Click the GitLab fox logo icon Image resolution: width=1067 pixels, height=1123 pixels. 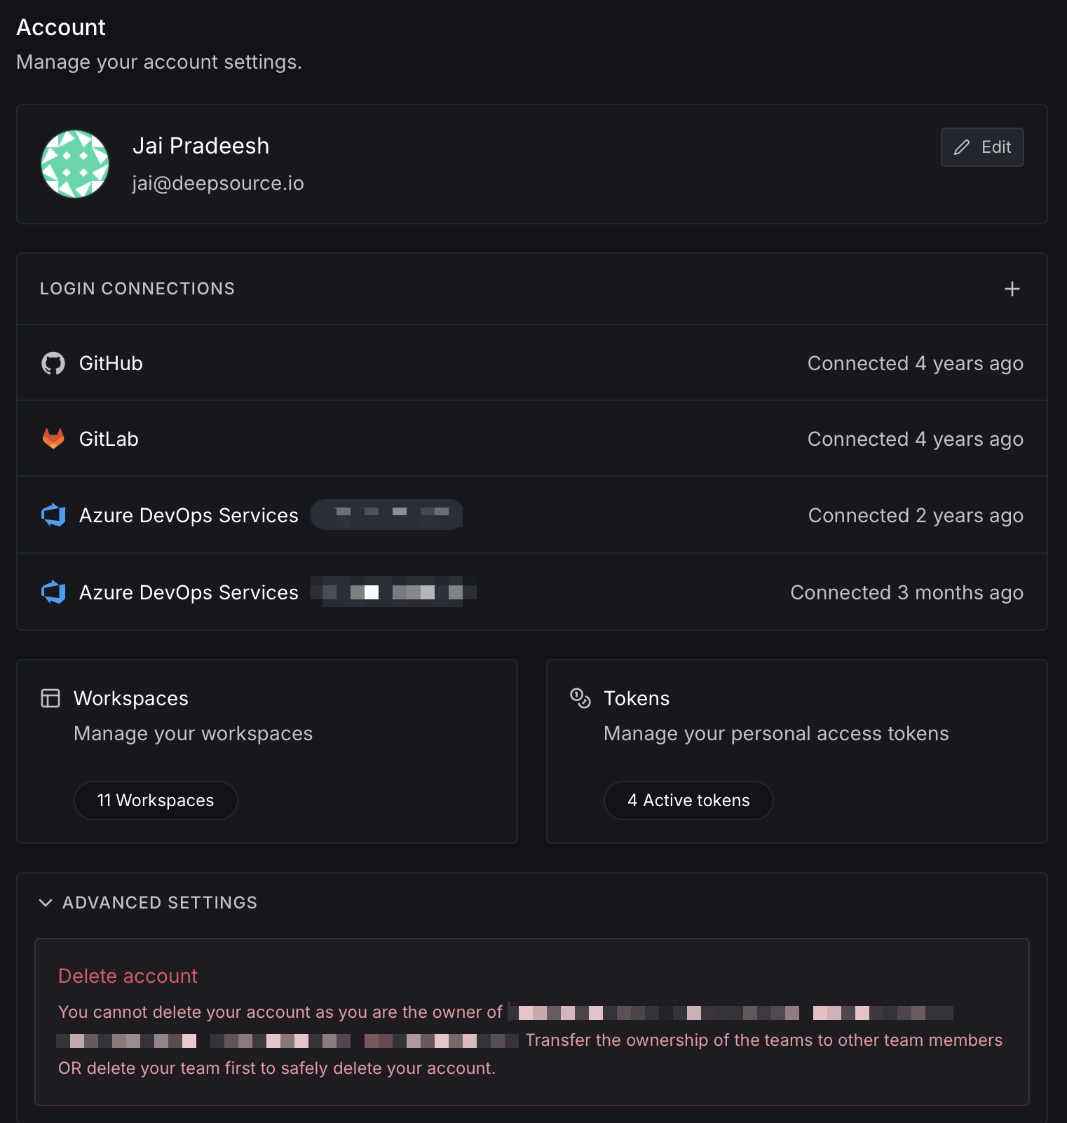pyautogui.click(x=53, y=439)
